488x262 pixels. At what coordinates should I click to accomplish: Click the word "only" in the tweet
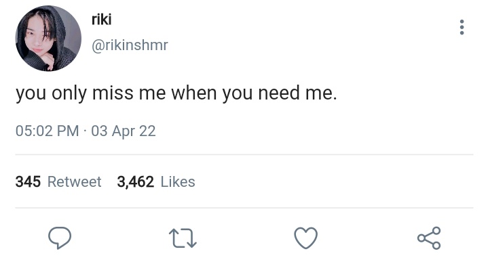pos(69,93)
